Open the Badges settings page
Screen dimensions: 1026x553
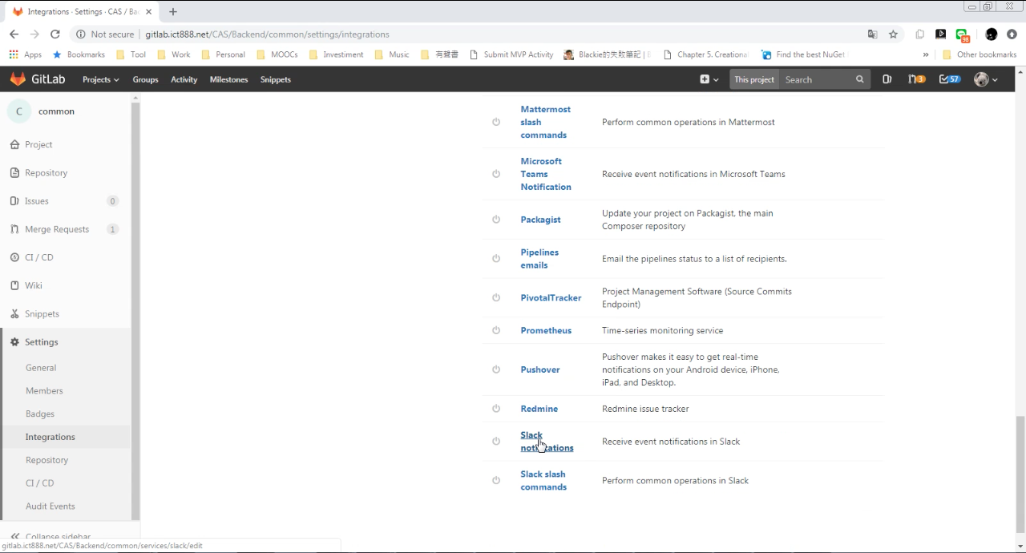pyautogui.click(x=40, y=414)
